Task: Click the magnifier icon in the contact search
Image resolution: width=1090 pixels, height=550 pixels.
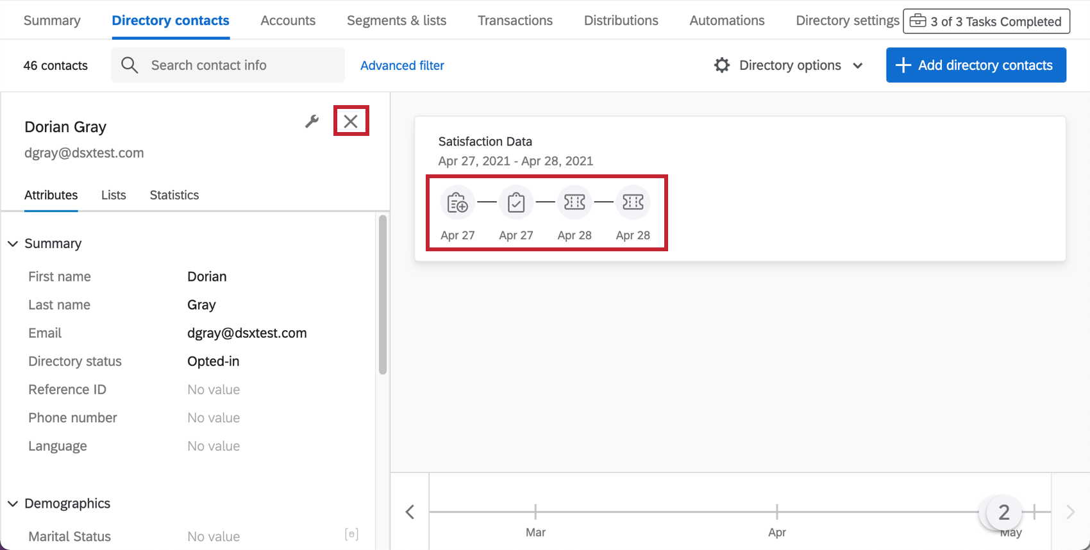Action: (130, 65)
